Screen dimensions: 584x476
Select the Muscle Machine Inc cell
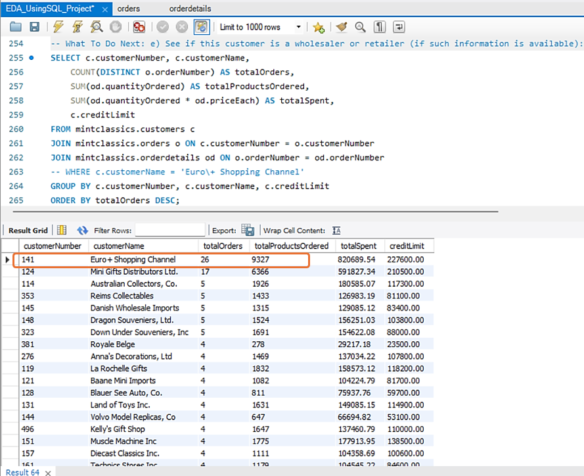pos(143,441)
